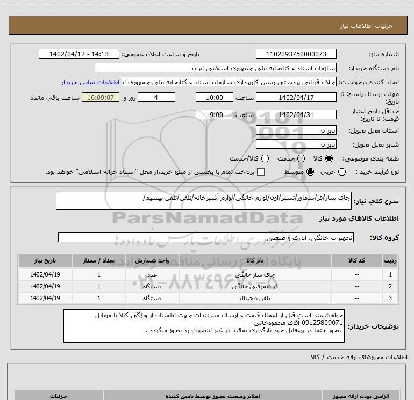This screenshot has height=400, width=414.
Task: Click the واحد شمارش column header
Action: tap(152, 261)
